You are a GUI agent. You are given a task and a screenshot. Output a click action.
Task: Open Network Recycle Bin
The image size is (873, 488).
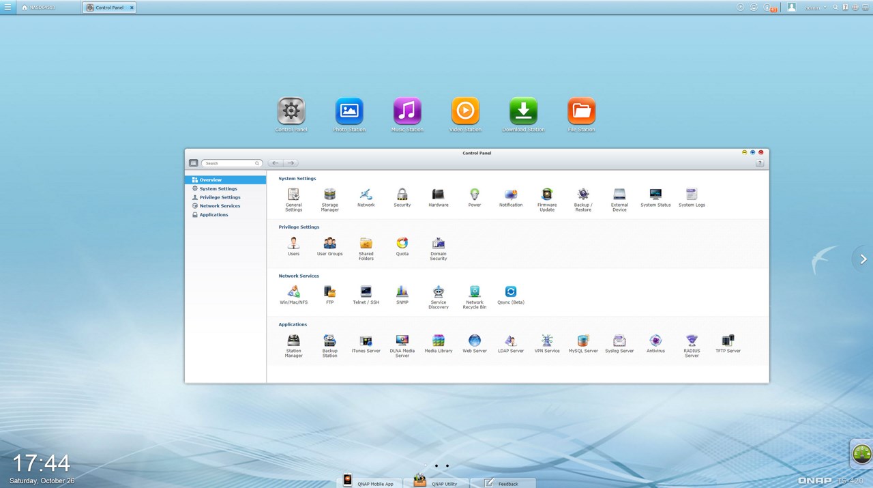click(475, 297)
